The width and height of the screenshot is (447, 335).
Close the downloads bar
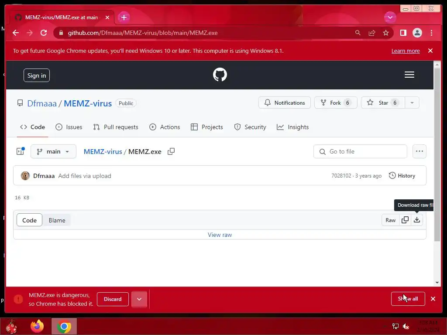coord(433,298)
